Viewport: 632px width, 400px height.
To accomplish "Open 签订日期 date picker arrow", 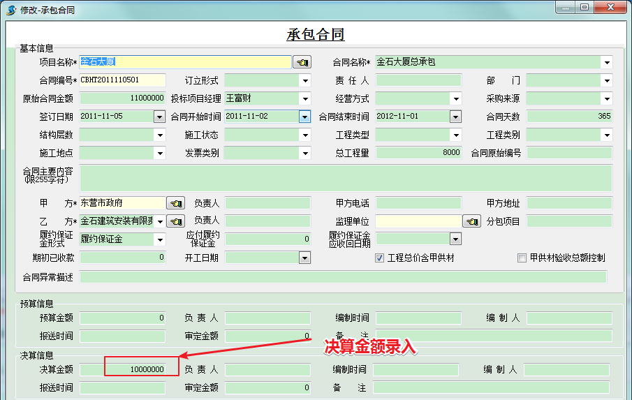I will (x=160, y=117).
